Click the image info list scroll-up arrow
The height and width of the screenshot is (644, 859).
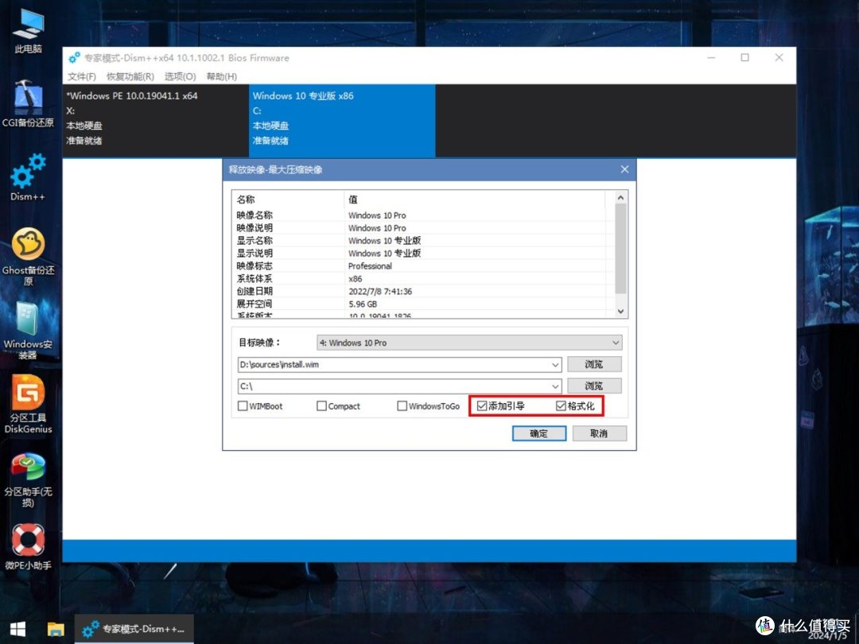coord(620,198)
